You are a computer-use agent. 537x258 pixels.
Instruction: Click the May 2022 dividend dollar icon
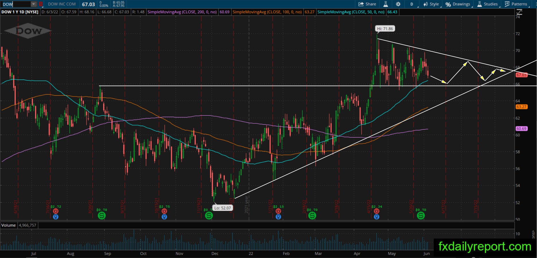tap(421, 216)
